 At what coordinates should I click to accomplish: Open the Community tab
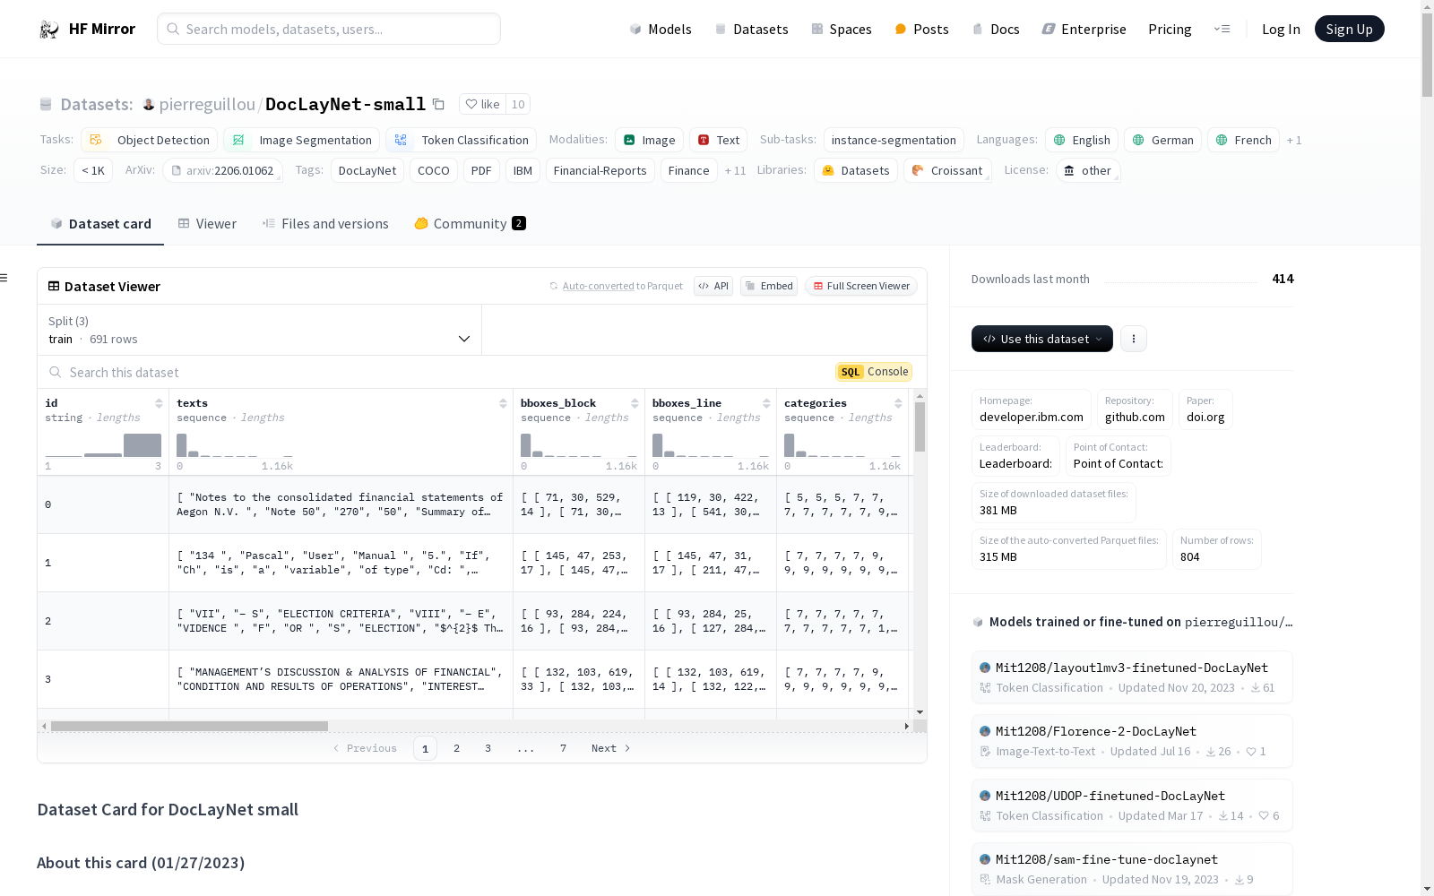(x=470, y=224)
